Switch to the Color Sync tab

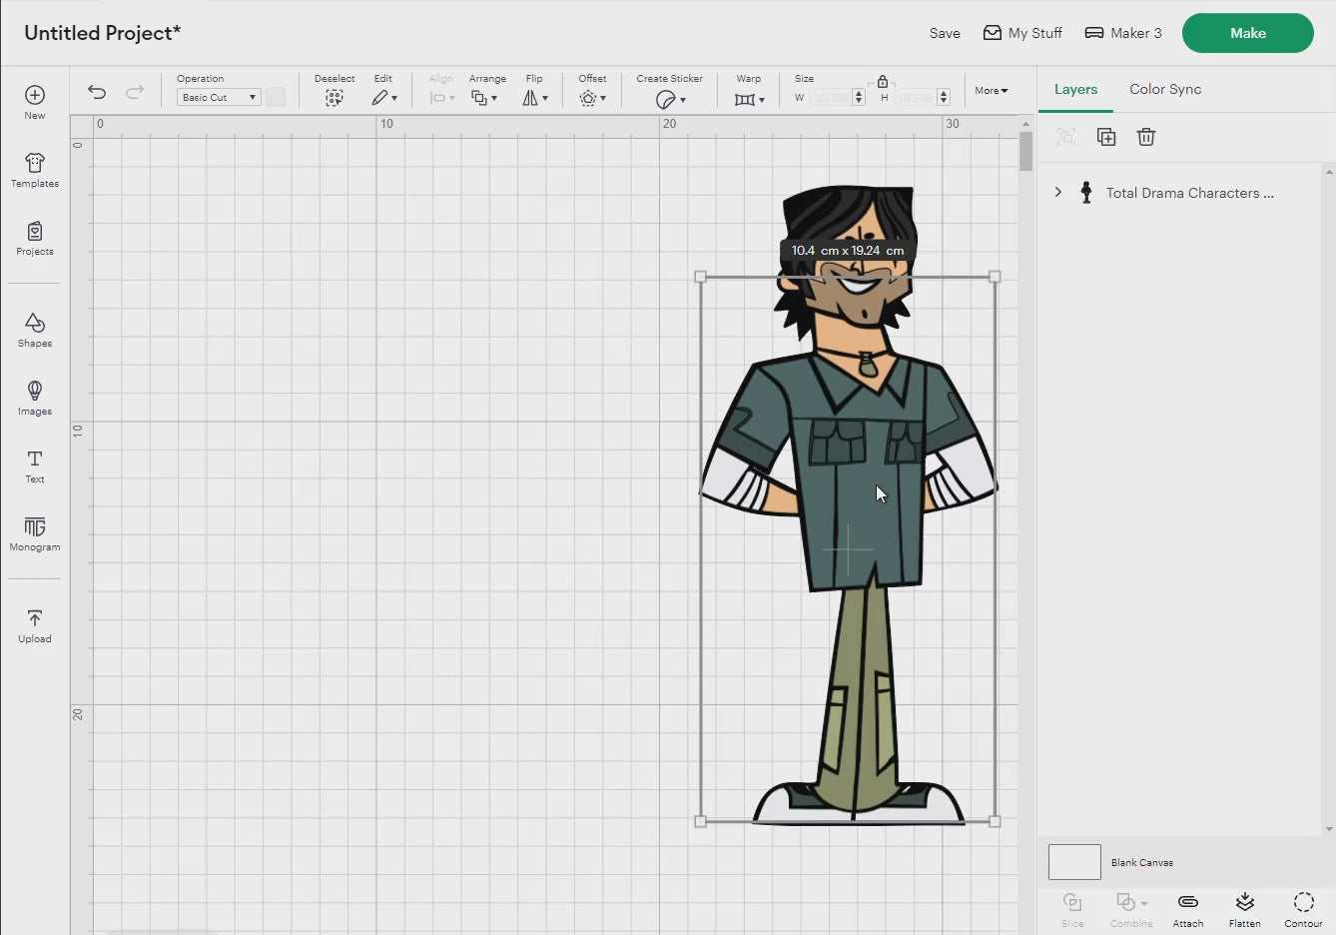(1165, 89)
